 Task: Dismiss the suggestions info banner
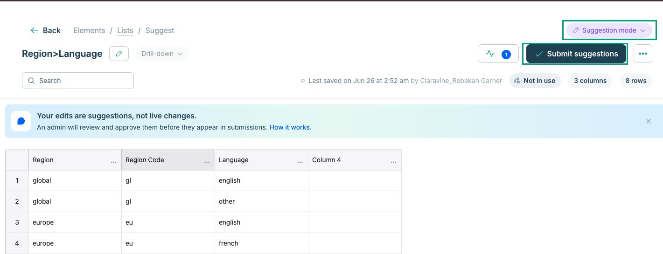click(x=649, y=121)
